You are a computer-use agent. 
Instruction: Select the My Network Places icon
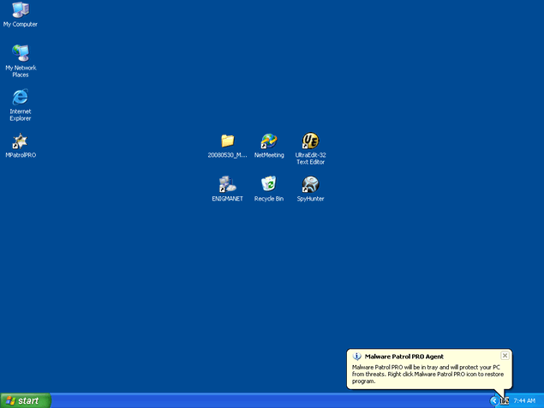[x=20, y=53]
